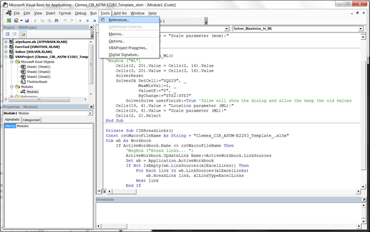
Task: Close the Project - VBAProject panel
Action: [91, 27]
